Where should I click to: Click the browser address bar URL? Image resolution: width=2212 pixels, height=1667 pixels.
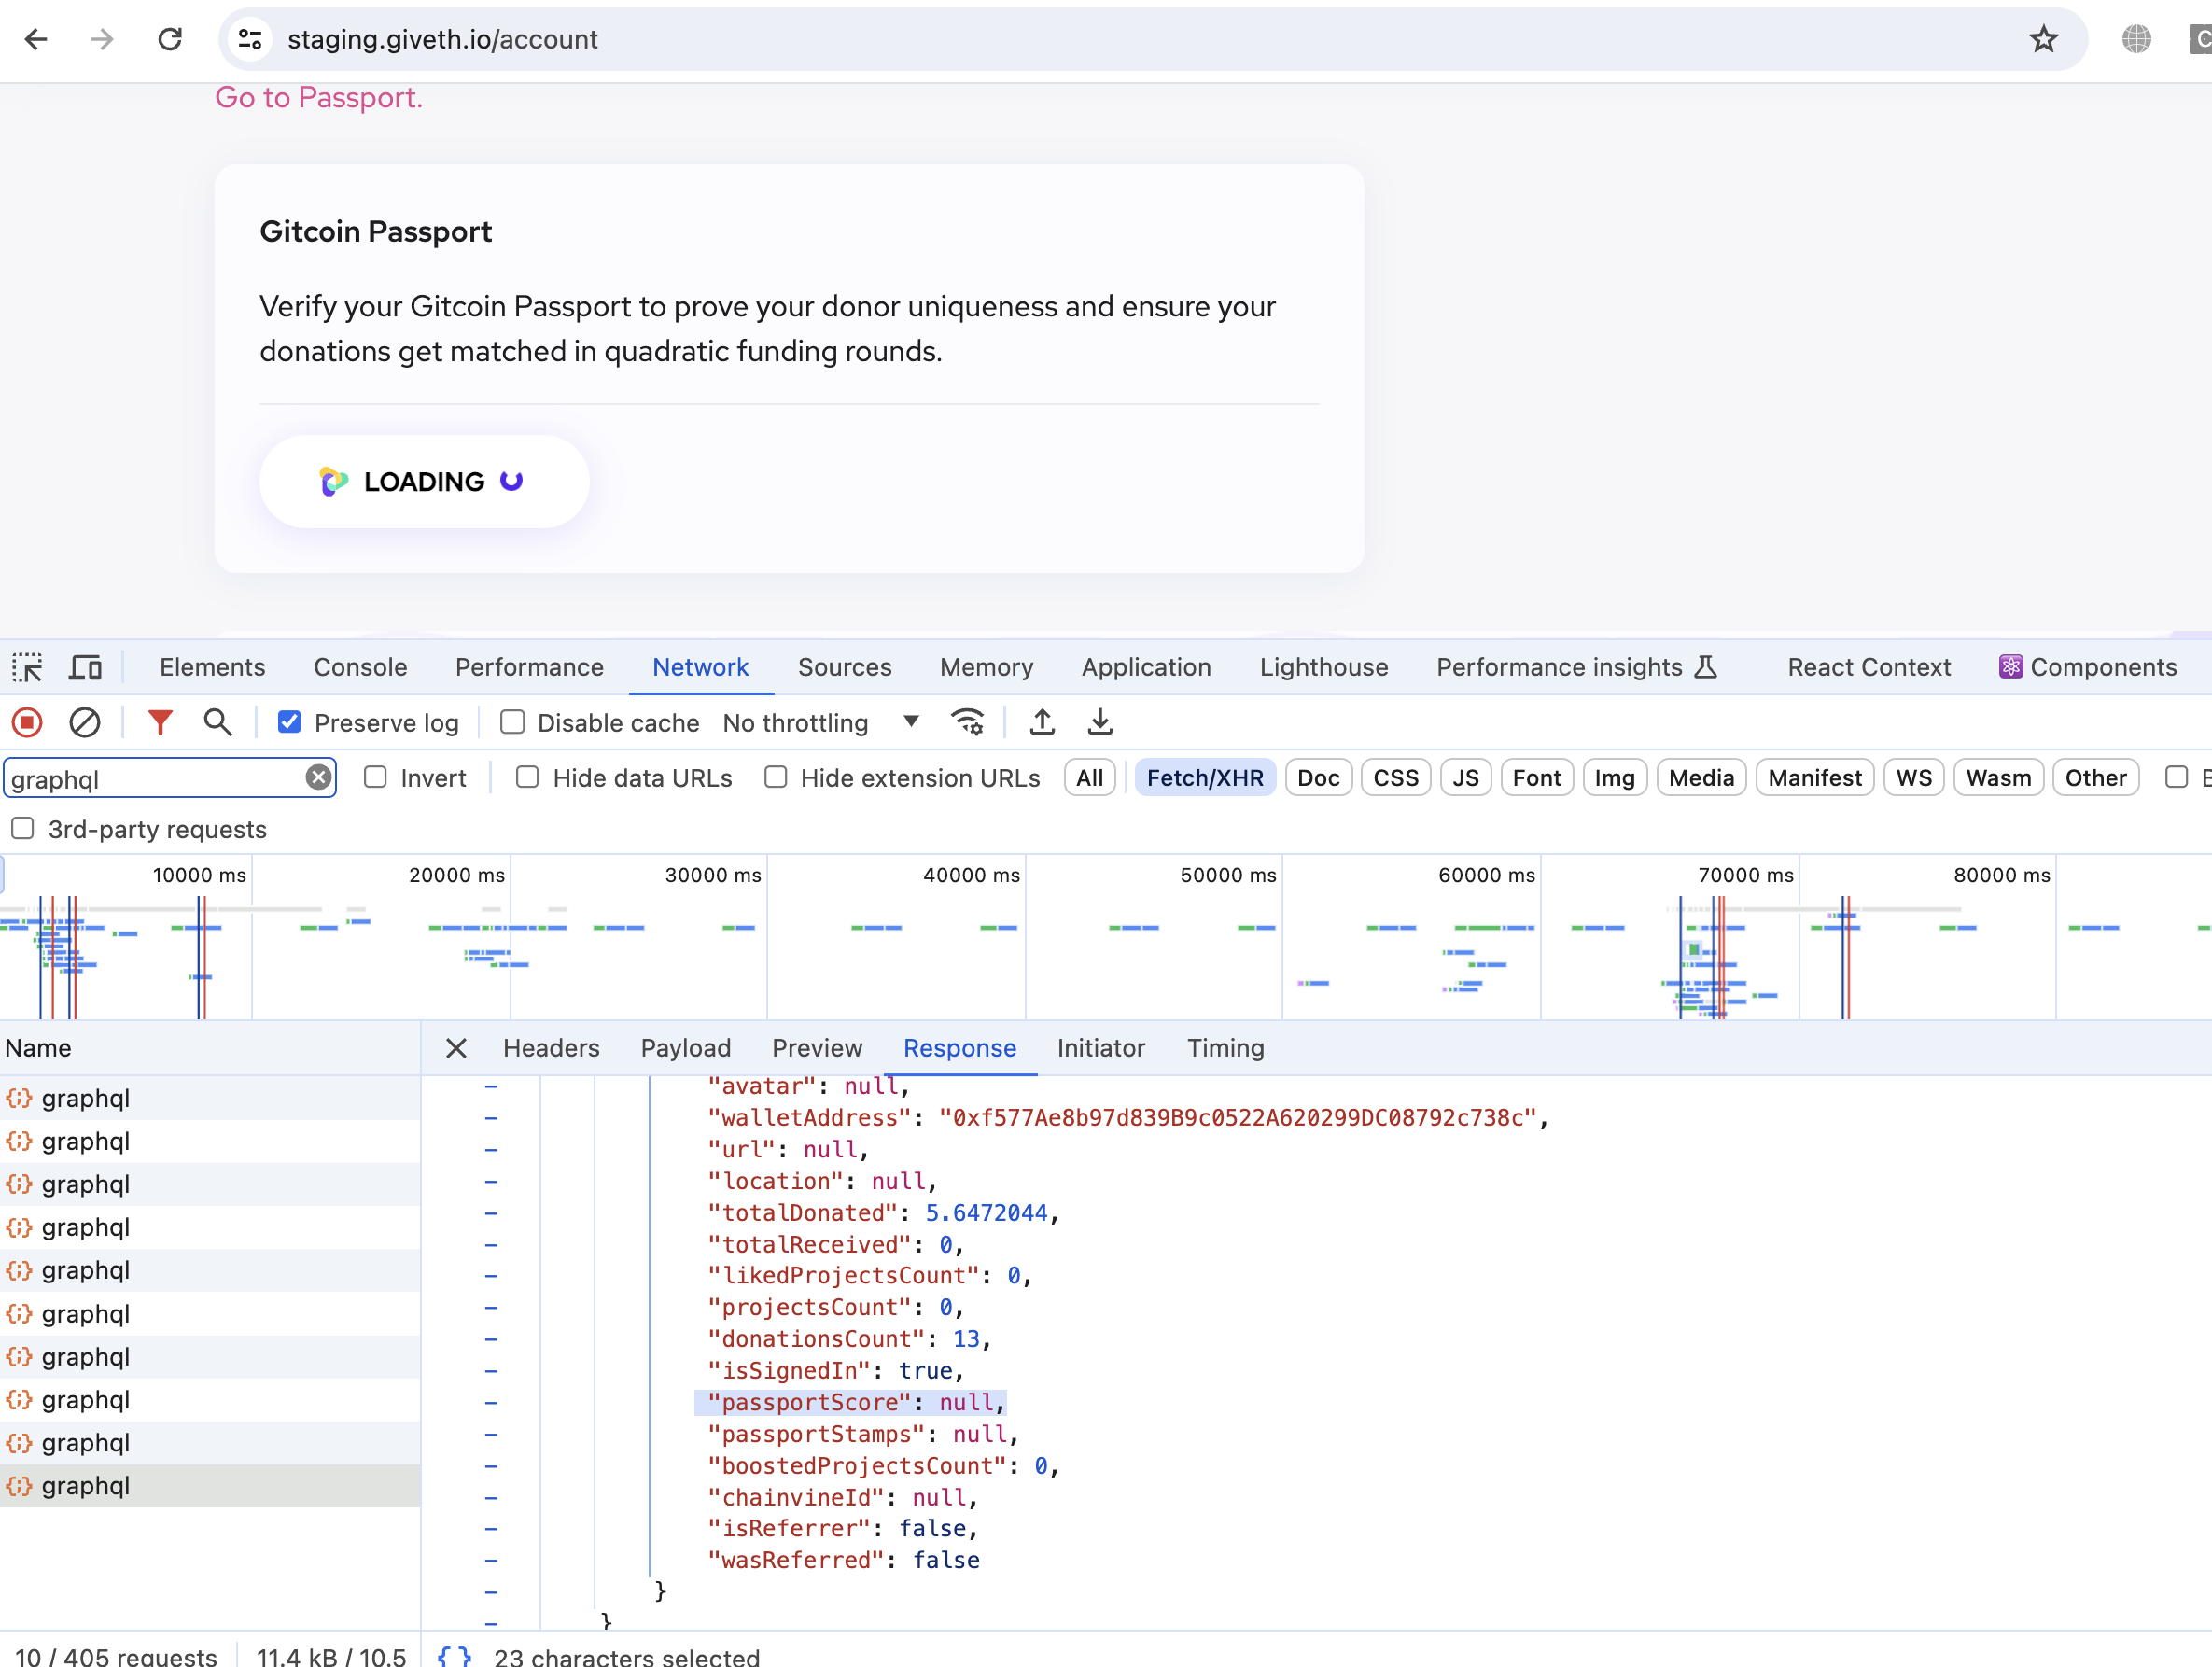pos(442,39)
